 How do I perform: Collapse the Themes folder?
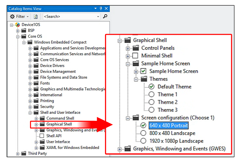pos(136,79)
